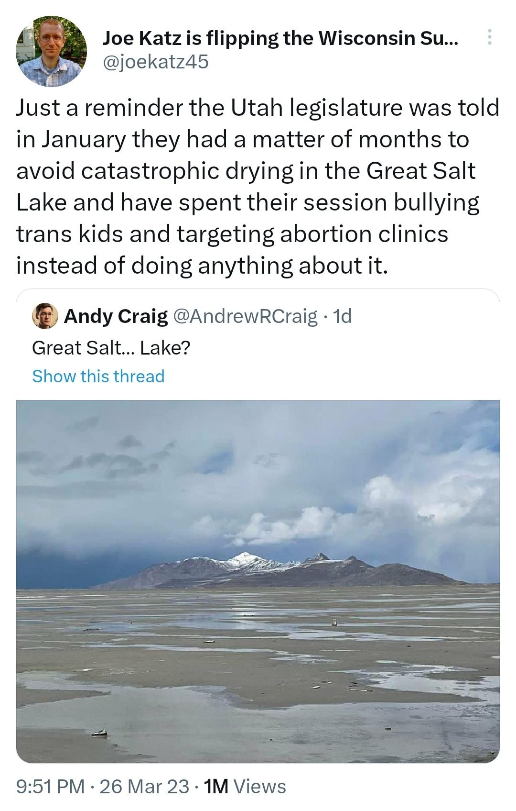Click the 1d timestamp on quoted tweet
This screenshot has width=516, height=811.
(x=342, y=316)
